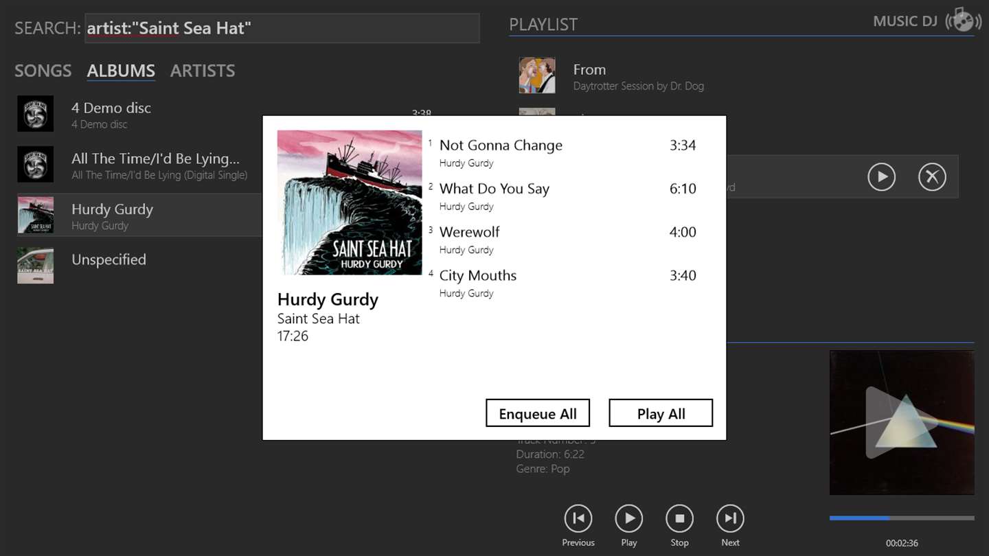The width and height of the screenshot is (989, 556).
Task: Remove the highlighted playlist item
Action: pos(932,177)
